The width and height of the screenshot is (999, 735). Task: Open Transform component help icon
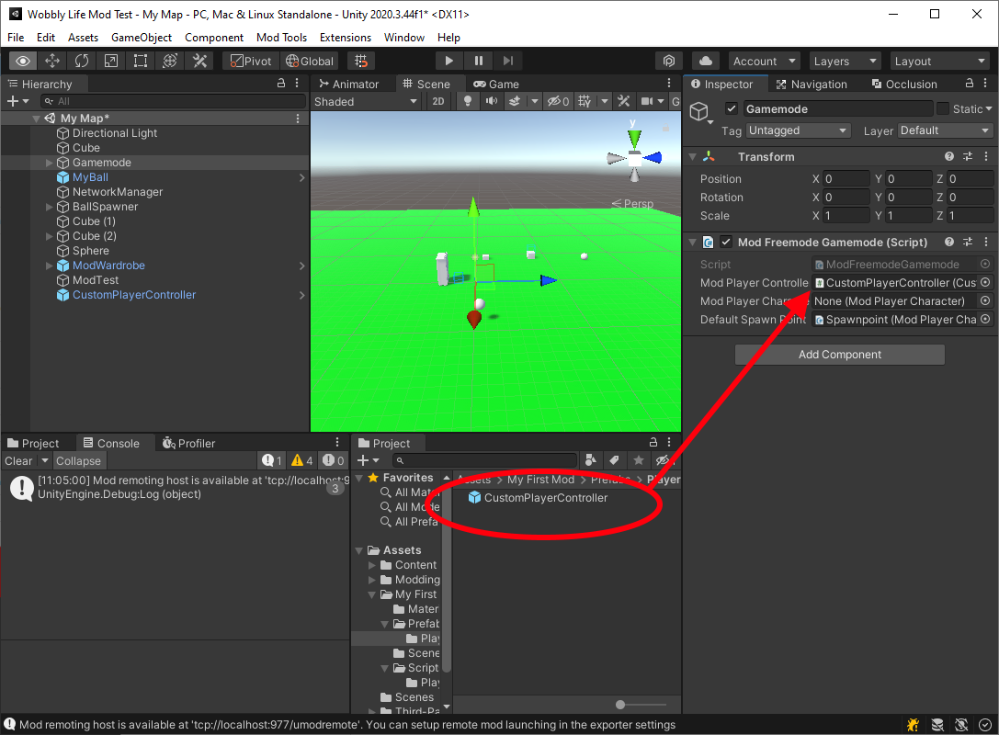pyautogui.click(x=949, y=157)
